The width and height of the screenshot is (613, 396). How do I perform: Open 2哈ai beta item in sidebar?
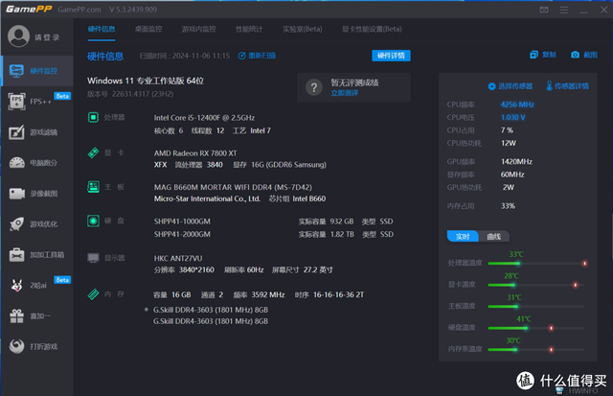(x=37, y=286)
